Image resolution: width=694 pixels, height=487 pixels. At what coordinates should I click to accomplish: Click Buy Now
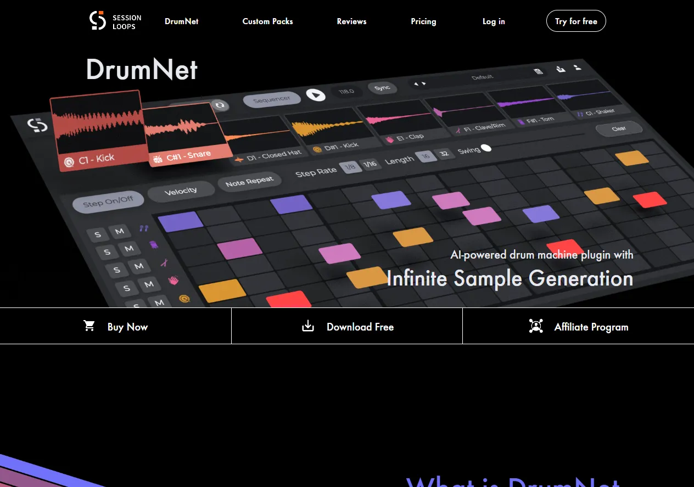(115, 326)
